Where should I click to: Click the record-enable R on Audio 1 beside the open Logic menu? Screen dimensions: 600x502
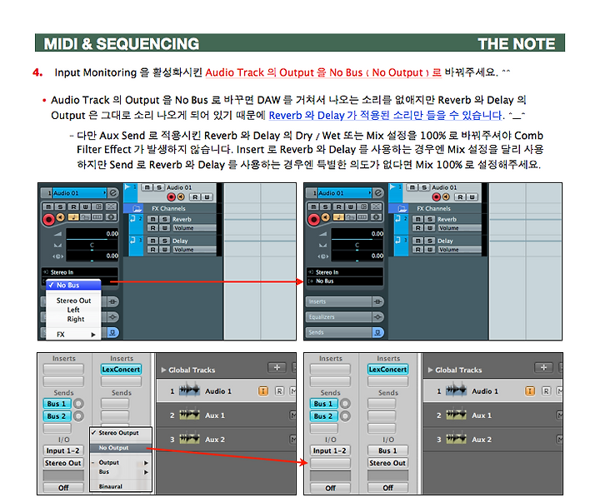point(280,391)
